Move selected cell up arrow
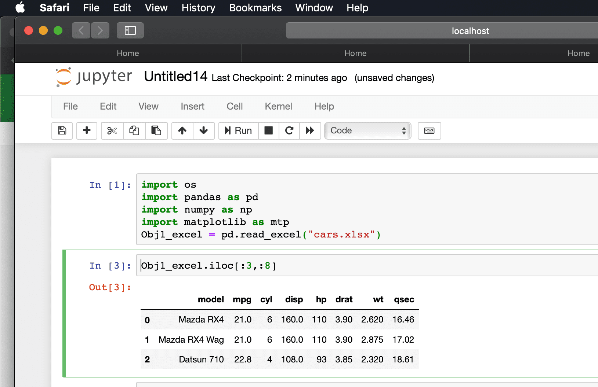 182,130
